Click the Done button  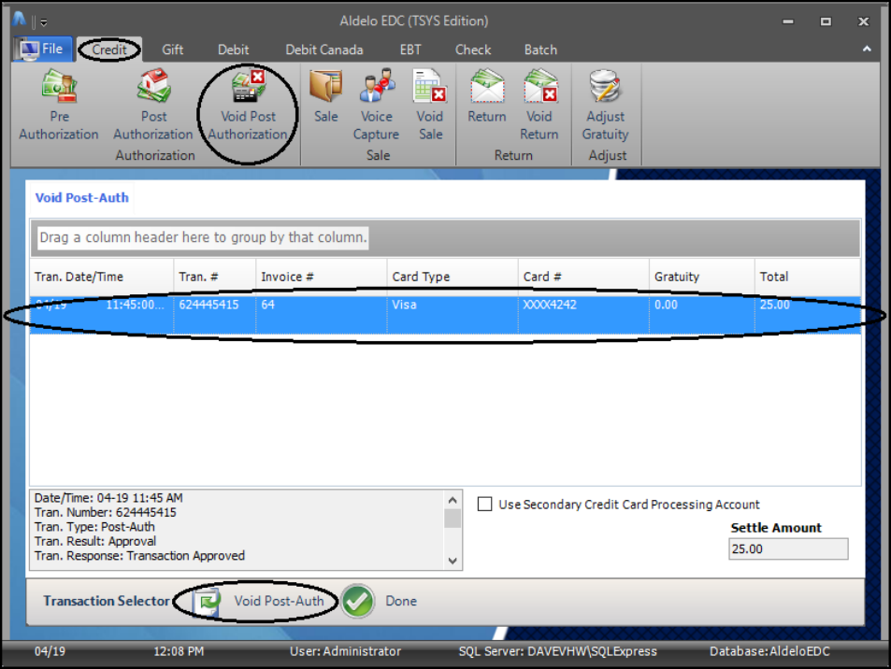point(381,601)
